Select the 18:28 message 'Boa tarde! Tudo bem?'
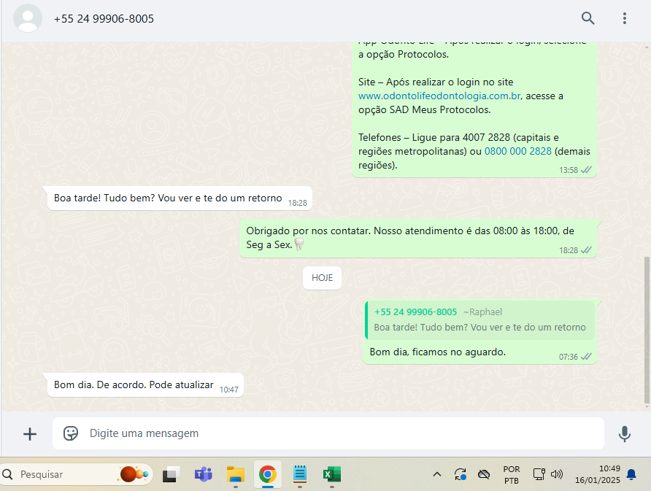651x491 pixels. click(180, 198)
